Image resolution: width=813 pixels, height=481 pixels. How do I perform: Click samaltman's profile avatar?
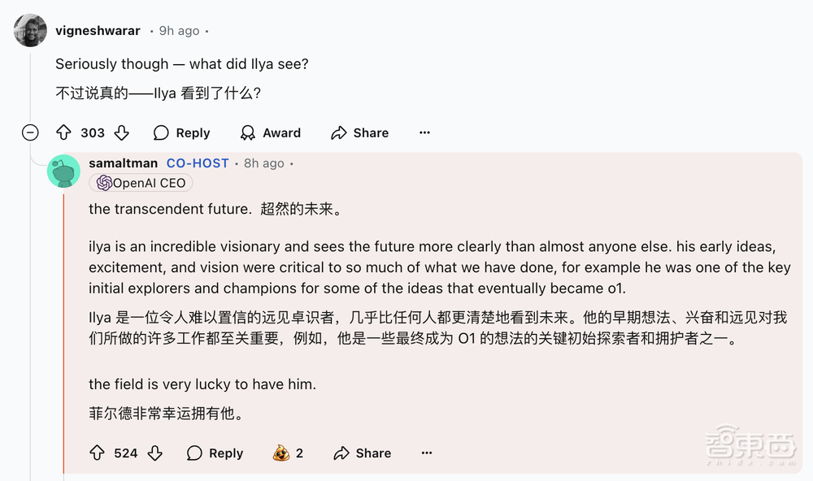[x=64, y=171]
